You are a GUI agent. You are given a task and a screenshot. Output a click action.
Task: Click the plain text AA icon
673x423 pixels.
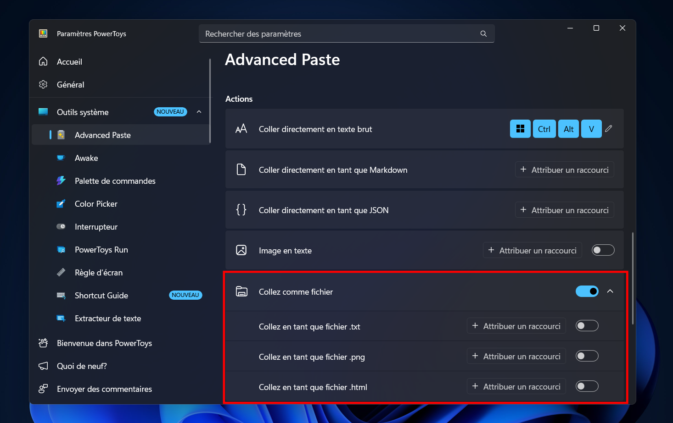(x=241, y=129)
